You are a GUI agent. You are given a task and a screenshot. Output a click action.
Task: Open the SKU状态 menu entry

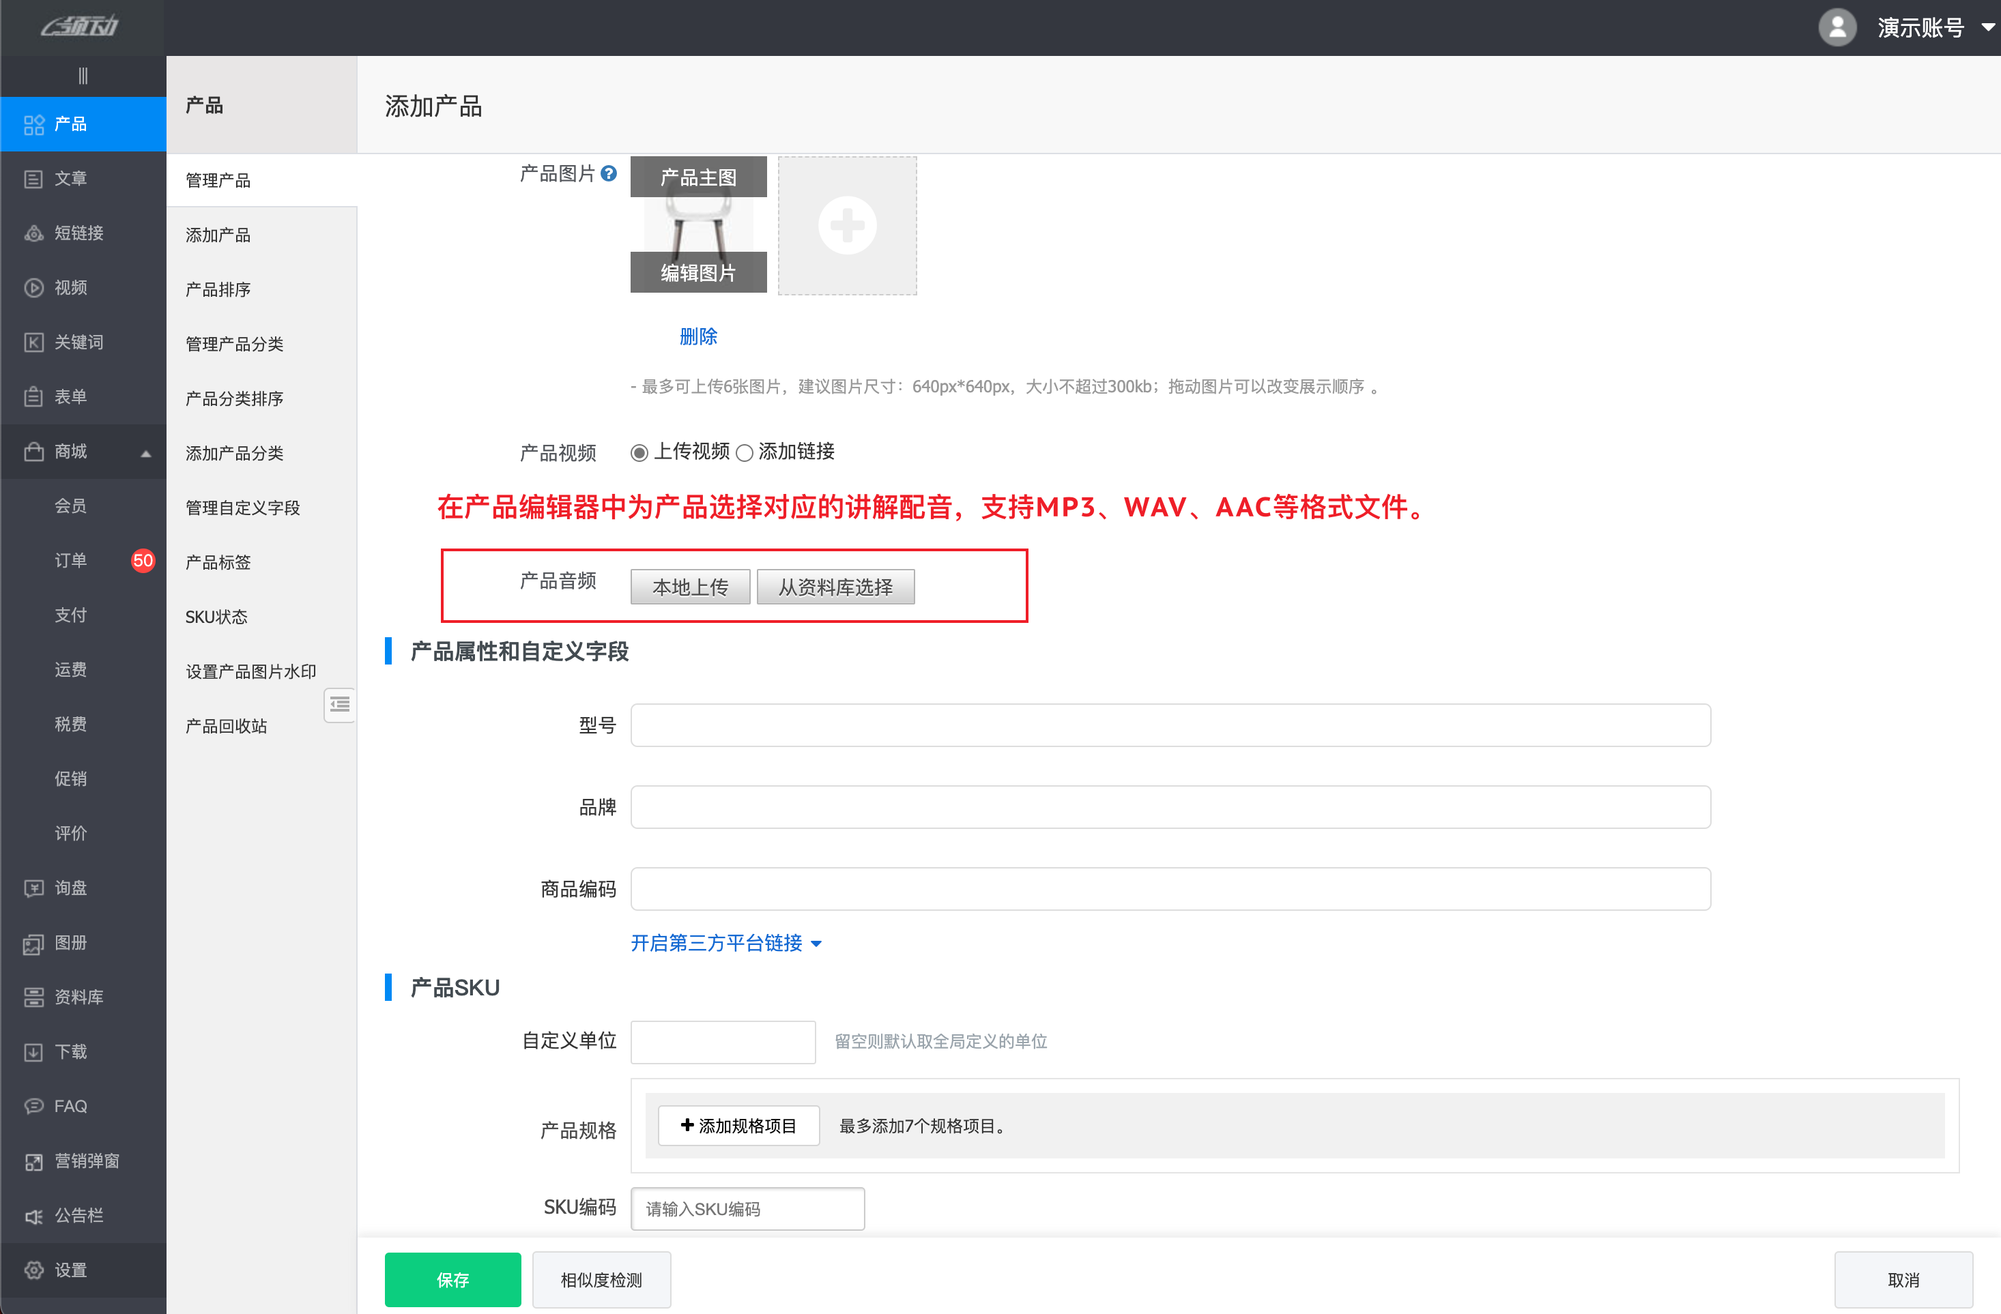[216, 616]
